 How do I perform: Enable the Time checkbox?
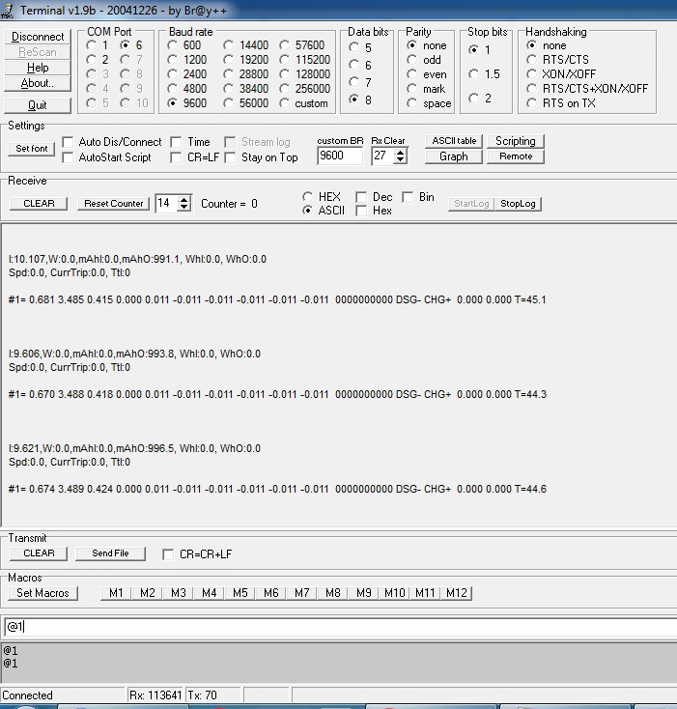pos(177,142)
